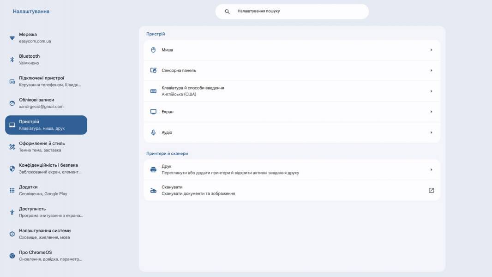
Task: Open Про ChromeOS page
Action: [46, 256]
